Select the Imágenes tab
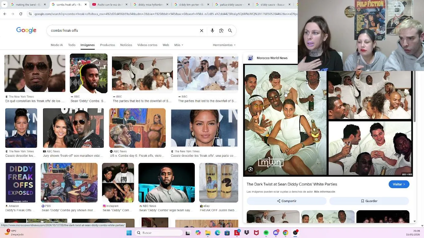 (x=87, y=45)
